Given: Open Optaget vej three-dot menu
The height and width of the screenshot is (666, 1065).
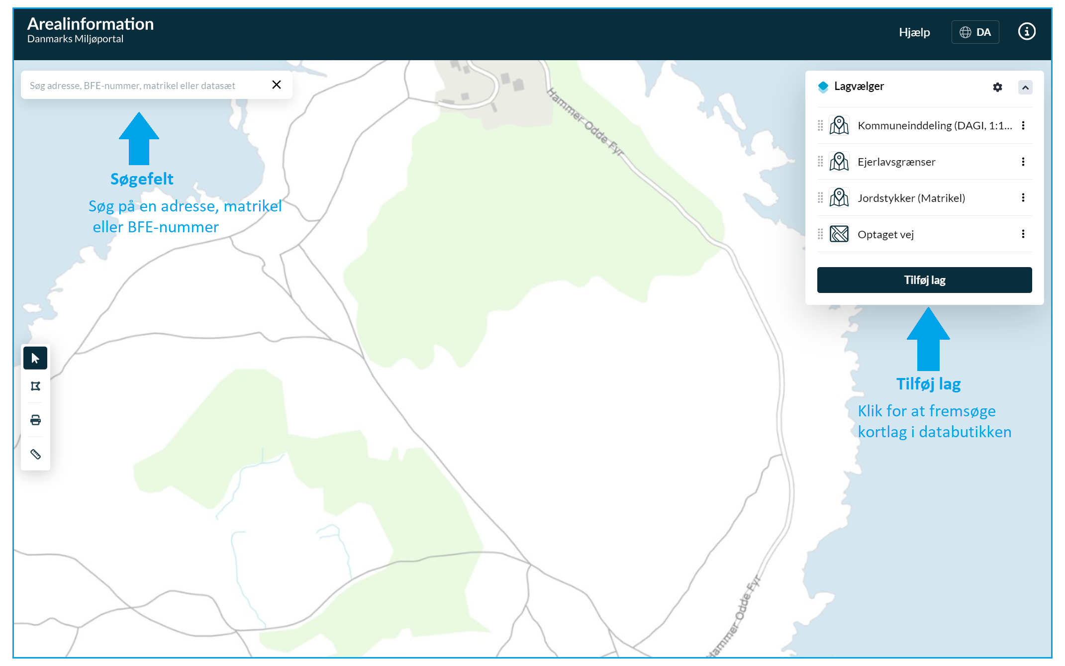Looking at the screenshot, I should tap(1023, 234).
